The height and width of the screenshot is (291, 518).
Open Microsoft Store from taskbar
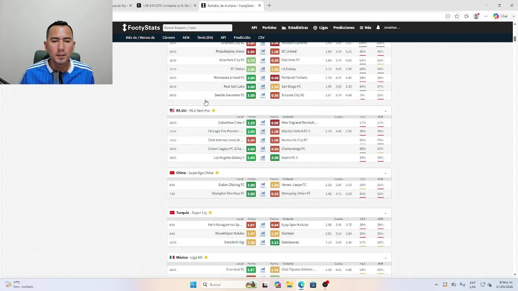click(313, 285)
